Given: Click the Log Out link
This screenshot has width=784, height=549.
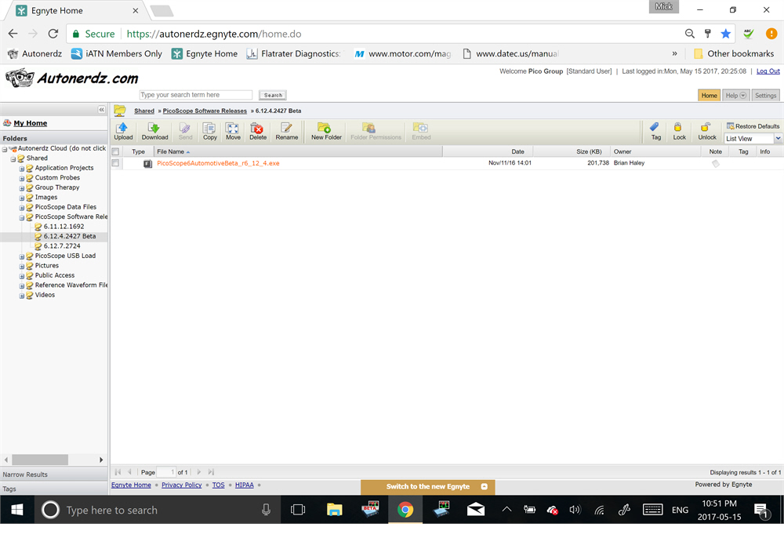Looking at the screenshot, I should 768,71.
